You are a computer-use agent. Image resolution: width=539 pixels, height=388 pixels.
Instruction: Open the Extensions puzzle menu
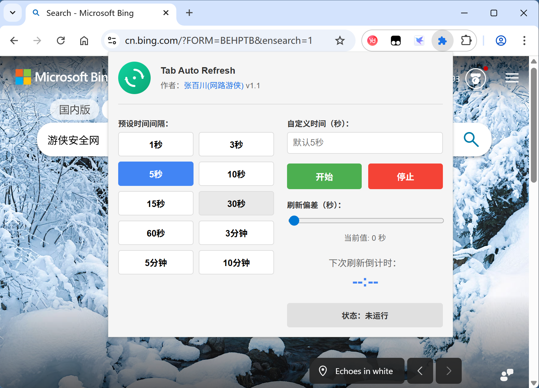click(x=466, y=41)
